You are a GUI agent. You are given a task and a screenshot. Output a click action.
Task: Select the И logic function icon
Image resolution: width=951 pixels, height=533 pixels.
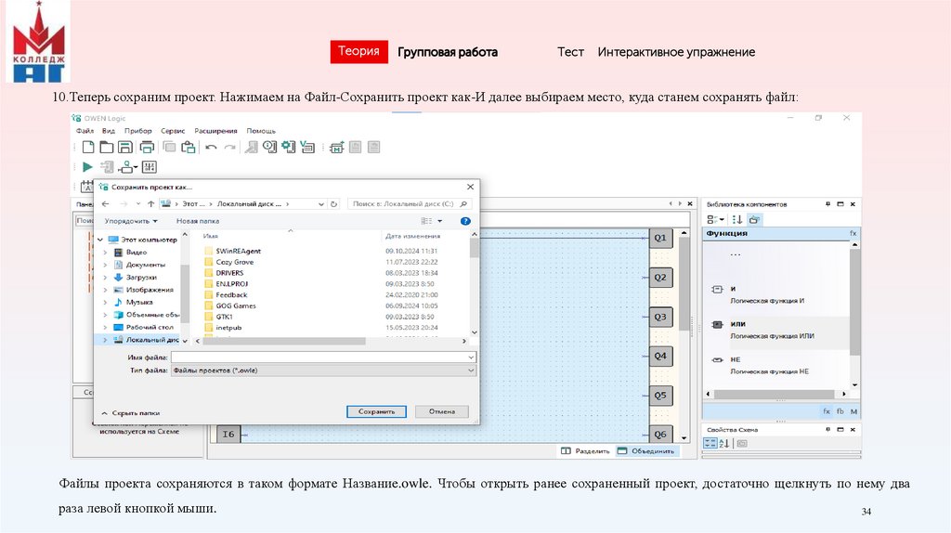(x=718, y=289)
